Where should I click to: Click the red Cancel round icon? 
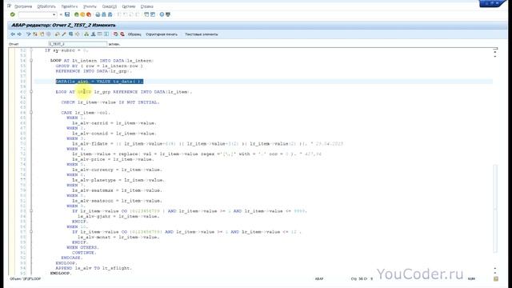(x=89, y=14)
